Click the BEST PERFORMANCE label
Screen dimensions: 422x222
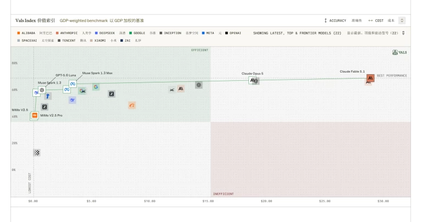(x=392, y=75)
